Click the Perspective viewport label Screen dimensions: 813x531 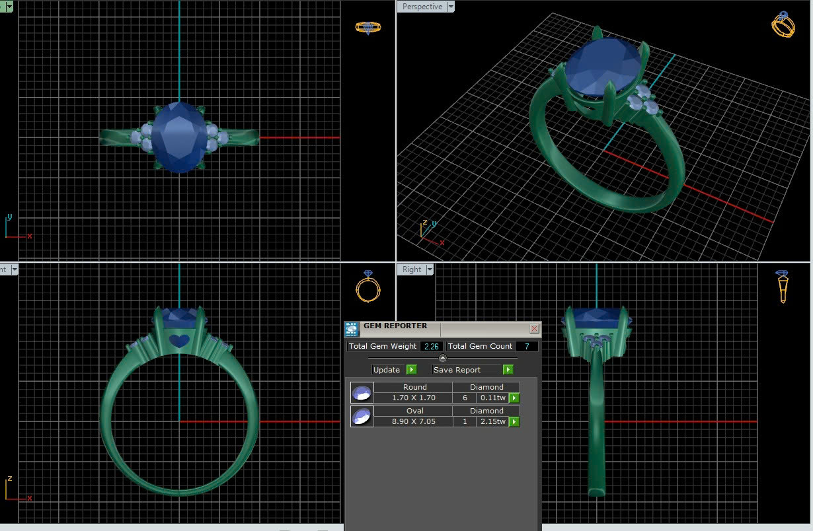[422, 7]
